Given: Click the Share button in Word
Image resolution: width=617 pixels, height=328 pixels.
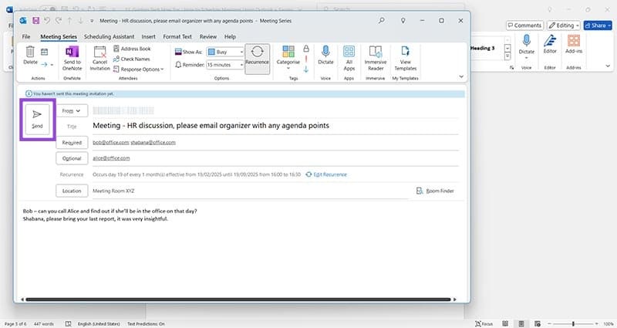Looking at the screenshot, I should pos(598,25).
